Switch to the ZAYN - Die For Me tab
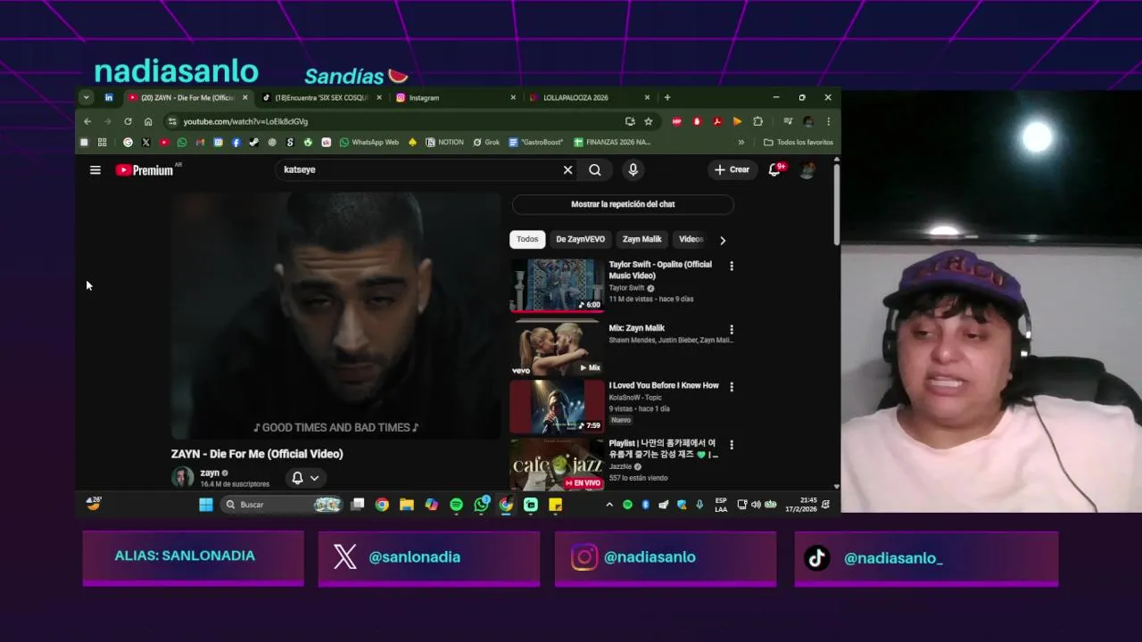 188,97
